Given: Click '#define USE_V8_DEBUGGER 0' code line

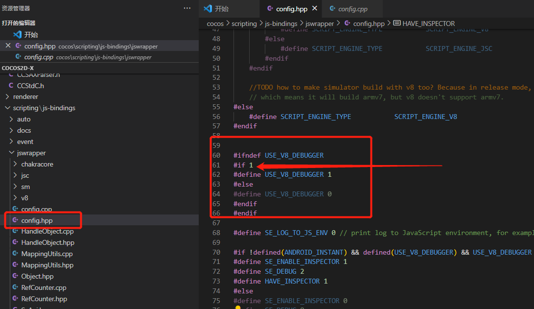Looking at the screenshot, I should tap(282, 194).
